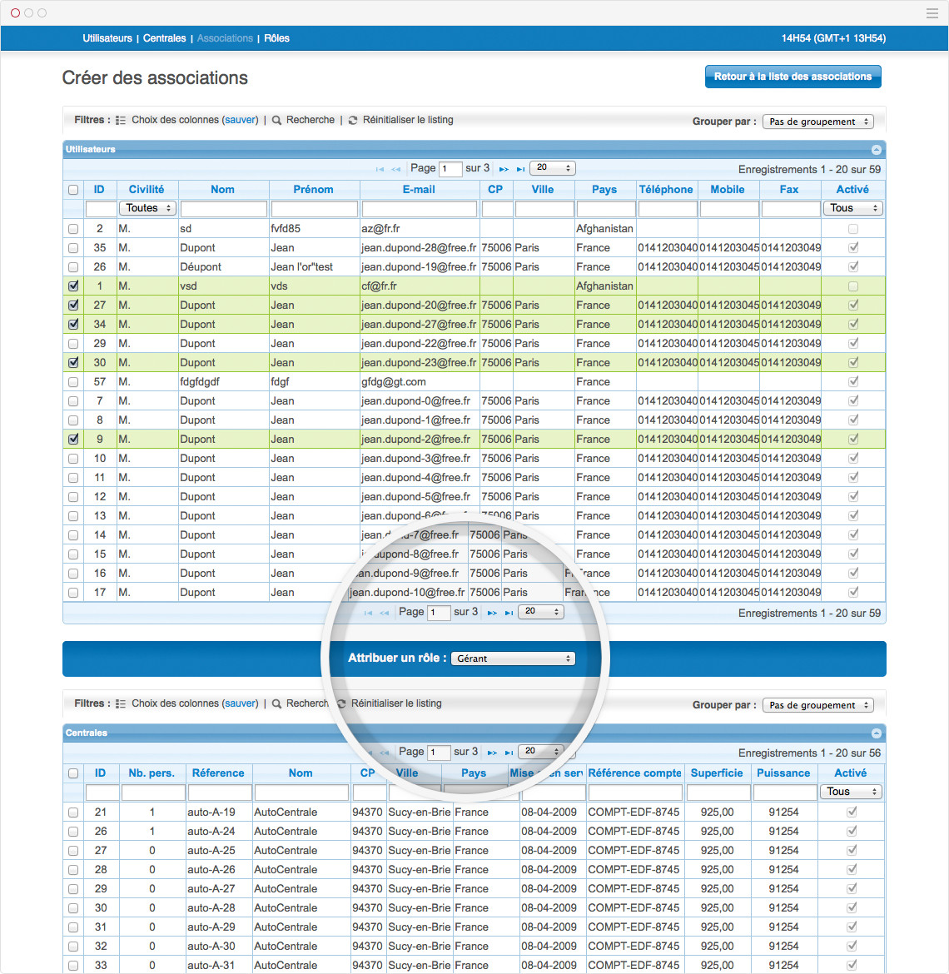Check the row checkbox for user ID 2
Screen dimensions: 949x974
pos(73,229)
